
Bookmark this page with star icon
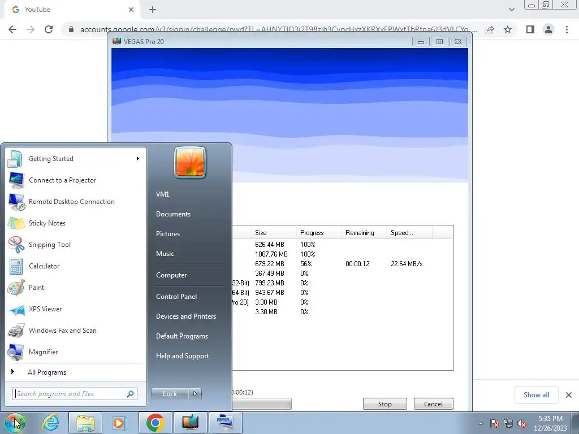(x=508, y=29)
